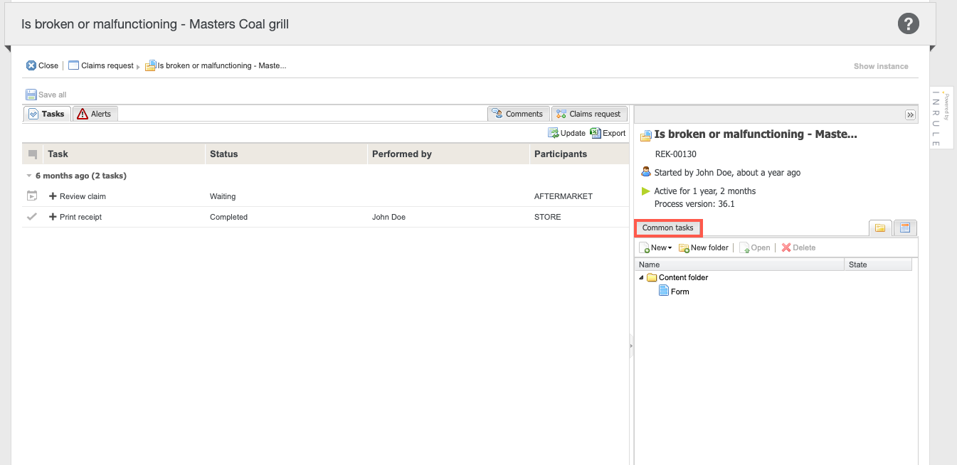Expand the Print receipt task row
Image resolution: width=957 pixels, height=465 pixels.
coord(53,217)
